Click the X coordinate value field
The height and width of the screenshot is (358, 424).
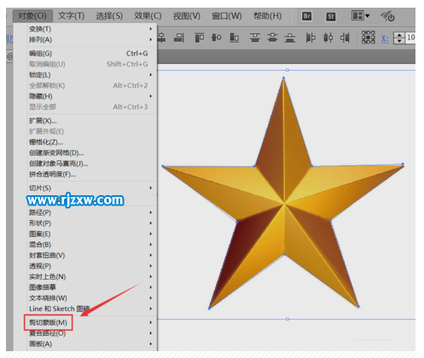410,38
